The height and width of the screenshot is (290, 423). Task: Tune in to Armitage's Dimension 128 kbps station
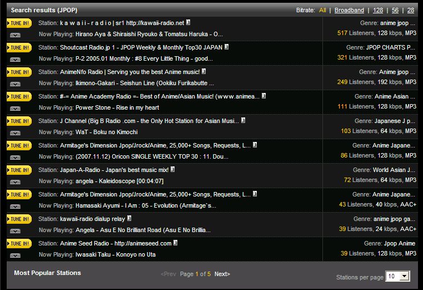19,146
